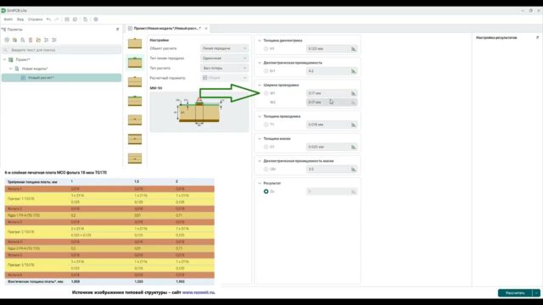543x305 pixels.
Task: Pin the Настройка результатов panel
Action: click(x=537, y=37)
